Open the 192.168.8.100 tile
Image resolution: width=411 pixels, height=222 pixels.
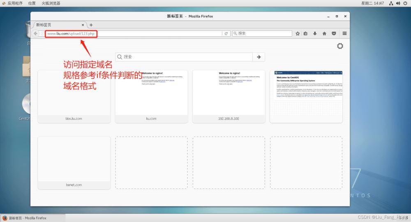coord(229,96)
